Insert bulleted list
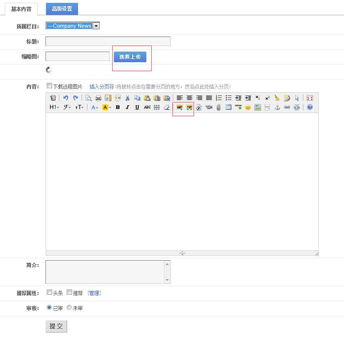Image resolution: width=344 pixels, height=337 pixels. point(229,98)
